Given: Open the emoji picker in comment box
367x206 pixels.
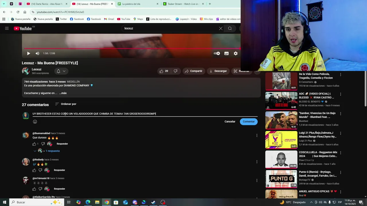Looking at the screenshot, I should tap(35, 122).
